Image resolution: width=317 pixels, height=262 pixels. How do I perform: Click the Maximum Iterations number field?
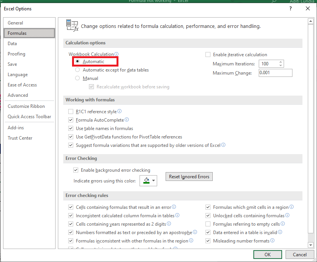pyautogui.click(x=269, y=64)
